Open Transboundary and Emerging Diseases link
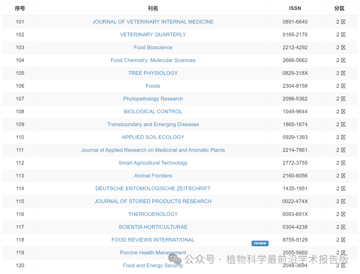Screen dimensions: 360x274 [153, 124]
